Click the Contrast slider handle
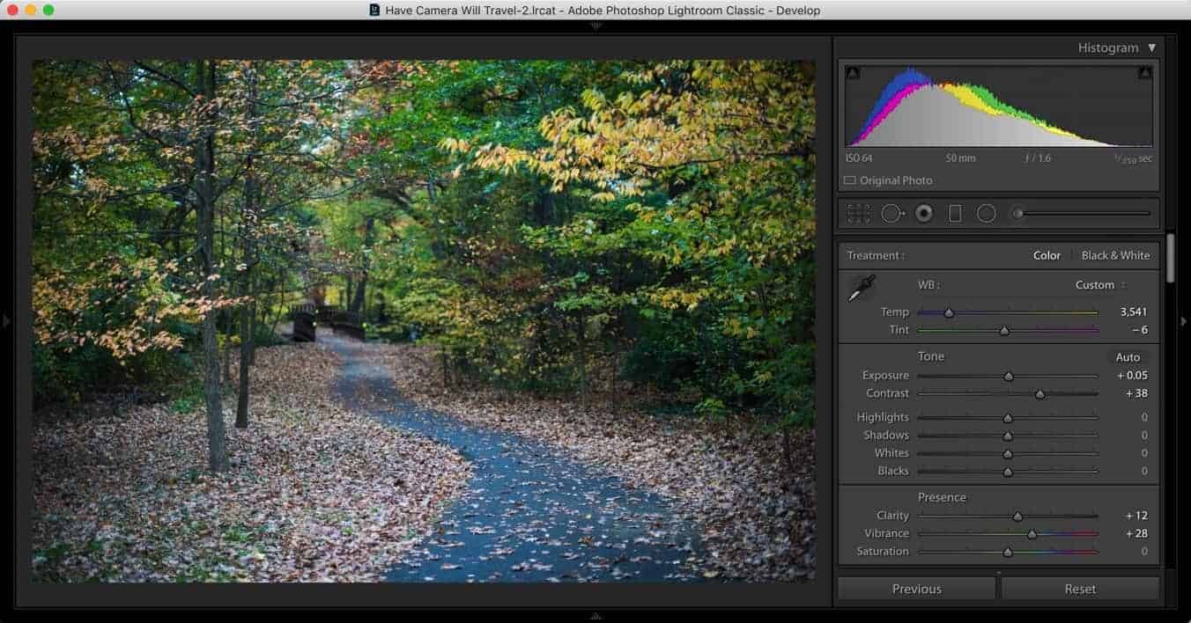1191x623 pixels. (x=1039, y=394)
